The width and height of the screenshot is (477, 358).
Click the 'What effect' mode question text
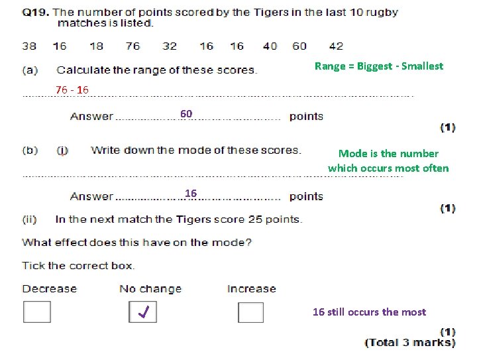coord(137,243)
